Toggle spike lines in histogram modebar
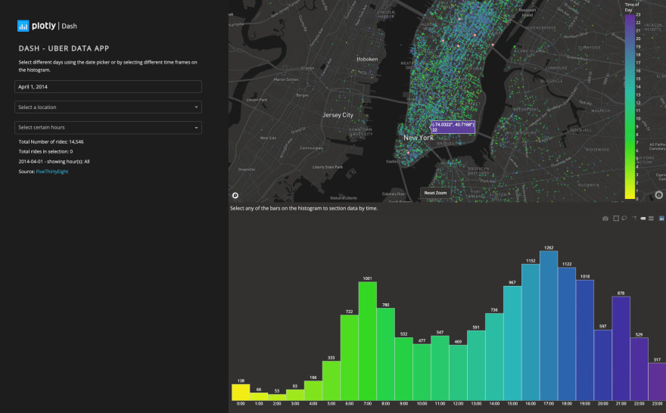This screenshot has width=666, height=413. click(634, 218)
